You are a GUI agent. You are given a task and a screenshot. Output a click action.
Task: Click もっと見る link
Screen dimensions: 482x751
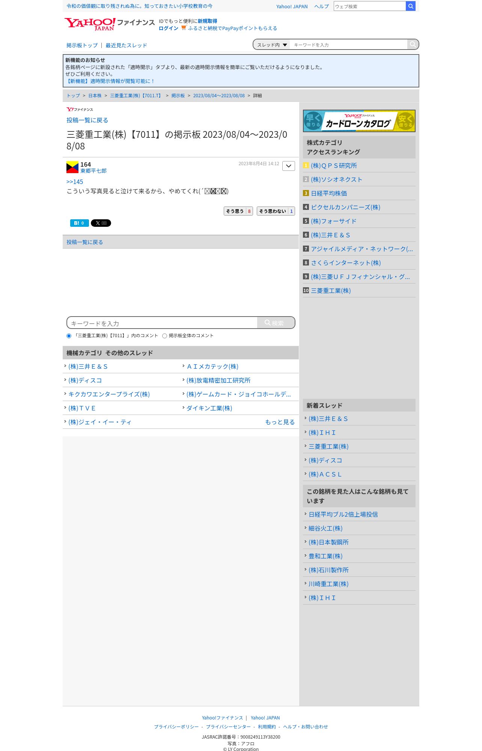click(x=280, y=422)
